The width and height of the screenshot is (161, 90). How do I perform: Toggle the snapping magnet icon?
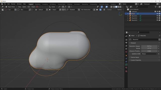coord(63,7)
